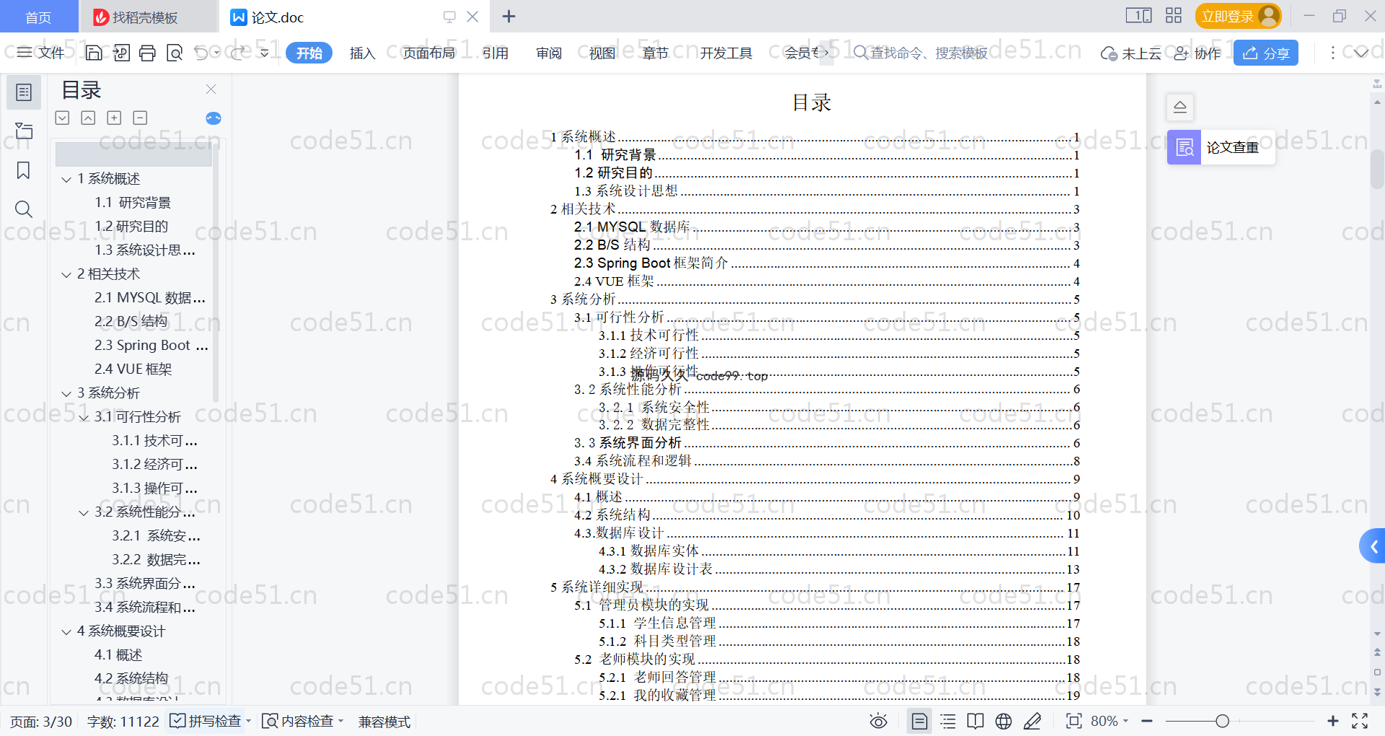The image size is (1385, 736).
Task: Switch to the 引用 ribbon tab
Action: [x=496, y=53]
